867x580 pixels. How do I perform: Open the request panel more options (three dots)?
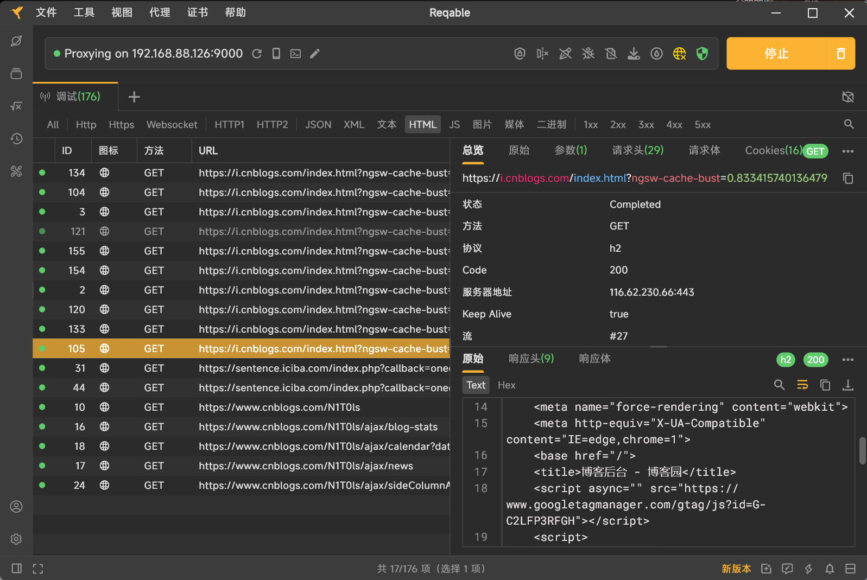point(847,151)
